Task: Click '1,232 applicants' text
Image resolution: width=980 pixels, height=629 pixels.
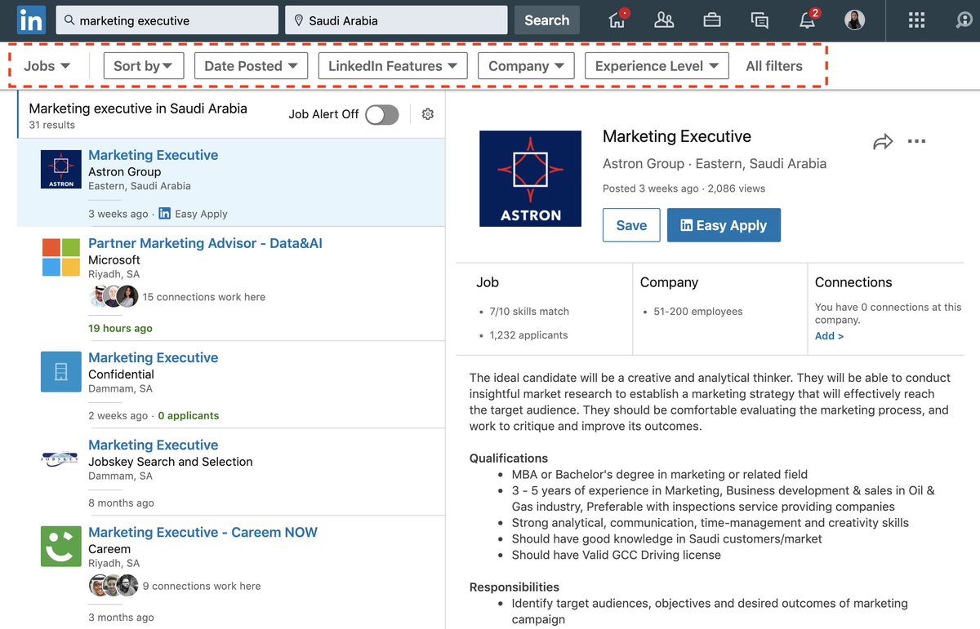Action: pyautogui.click(x=528, y=334)
